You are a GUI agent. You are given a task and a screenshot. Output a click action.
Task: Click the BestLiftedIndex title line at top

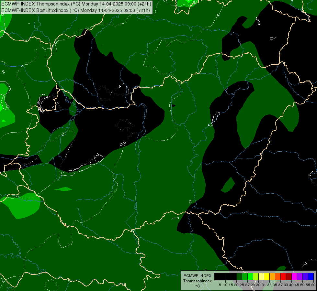coord(76,10)
